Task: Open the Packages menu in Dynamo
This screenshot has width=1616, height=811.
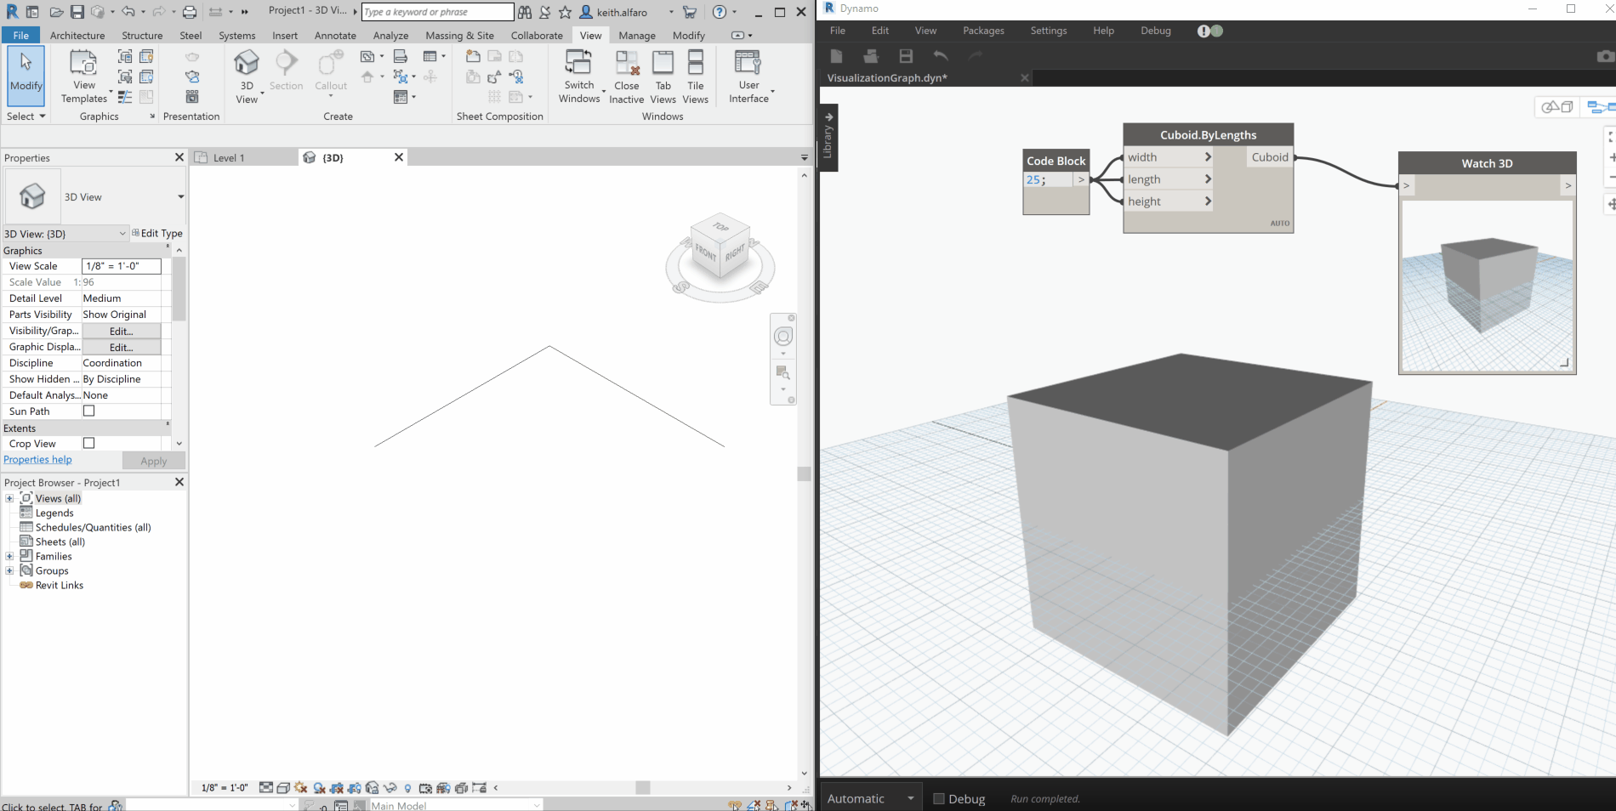Action: coord(983,31)
